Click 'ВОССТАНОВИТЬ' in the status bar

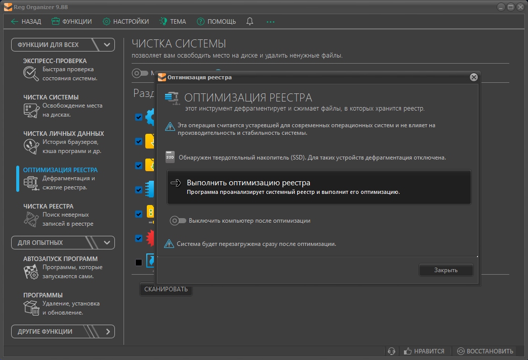485,351
